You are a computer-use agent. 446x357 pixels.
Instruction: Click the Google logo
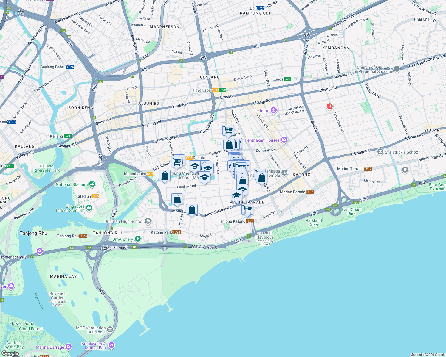click(10, 353)
